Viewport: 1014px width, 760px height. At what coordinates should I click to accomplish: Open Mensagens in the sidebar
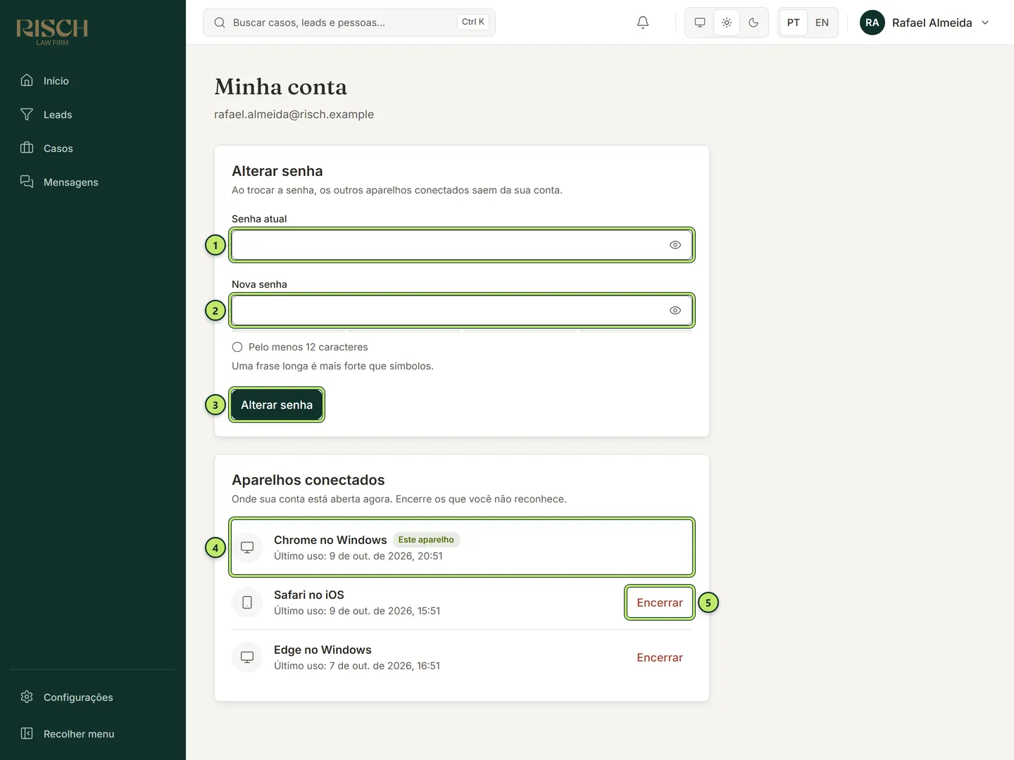93,182
